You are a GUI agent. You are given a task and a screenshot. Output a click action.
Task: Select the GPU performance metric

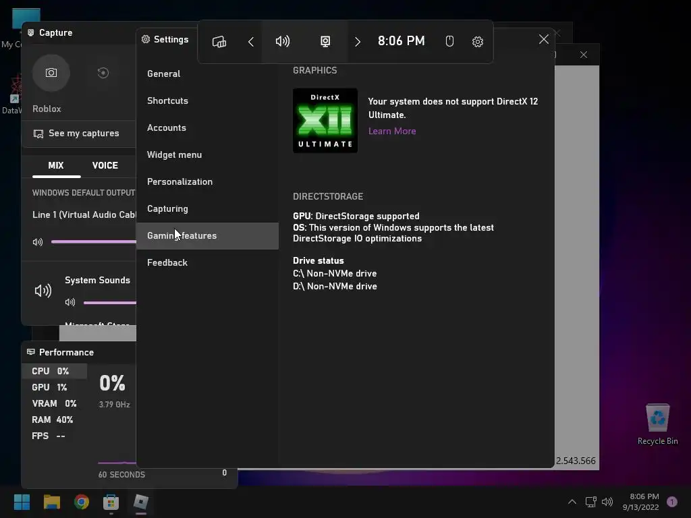(x=55, y=387)
